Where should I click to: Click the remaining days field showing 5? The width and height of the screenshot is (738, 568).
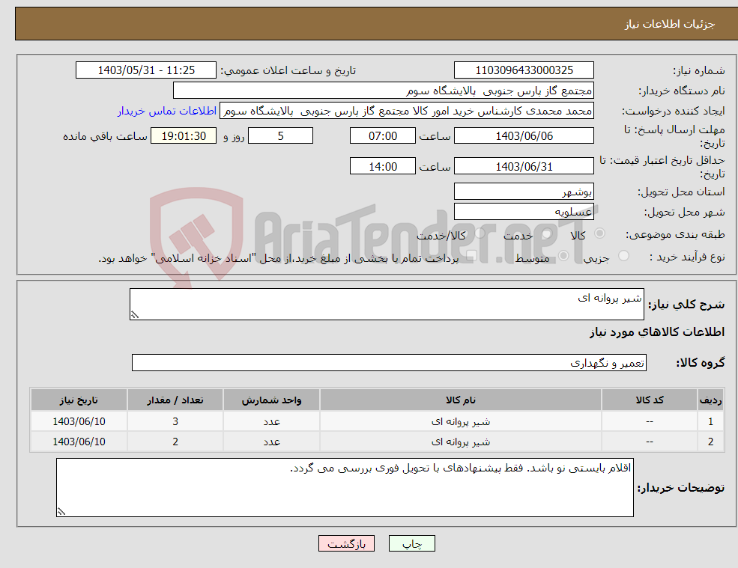tap(280, 136)
